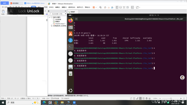The height and width of the screenshot is (105, 187).
Task: Open File Explorer from the taskbar
Action: [62, 103]
